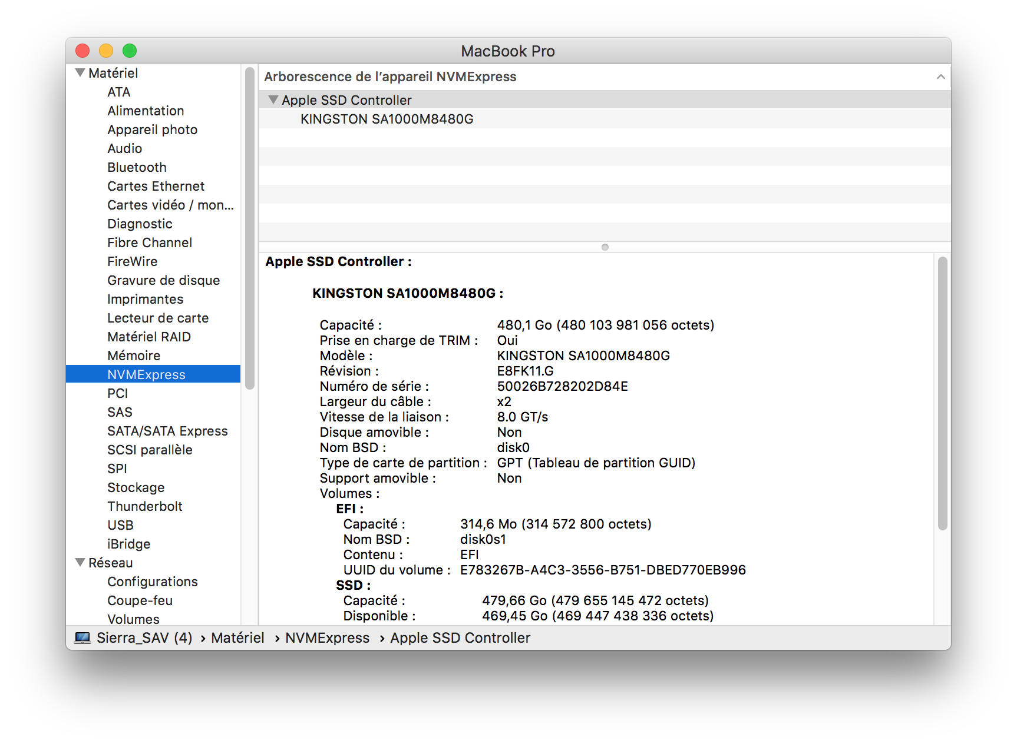Click the volume UUID E783267B-A4C3-3556-B751-DBED770EB996

tap(603, 570)
